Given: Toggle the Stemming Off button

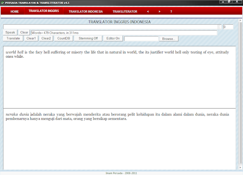Looking at the screenshot, I should pyautogui.click(x=88, y=38).
